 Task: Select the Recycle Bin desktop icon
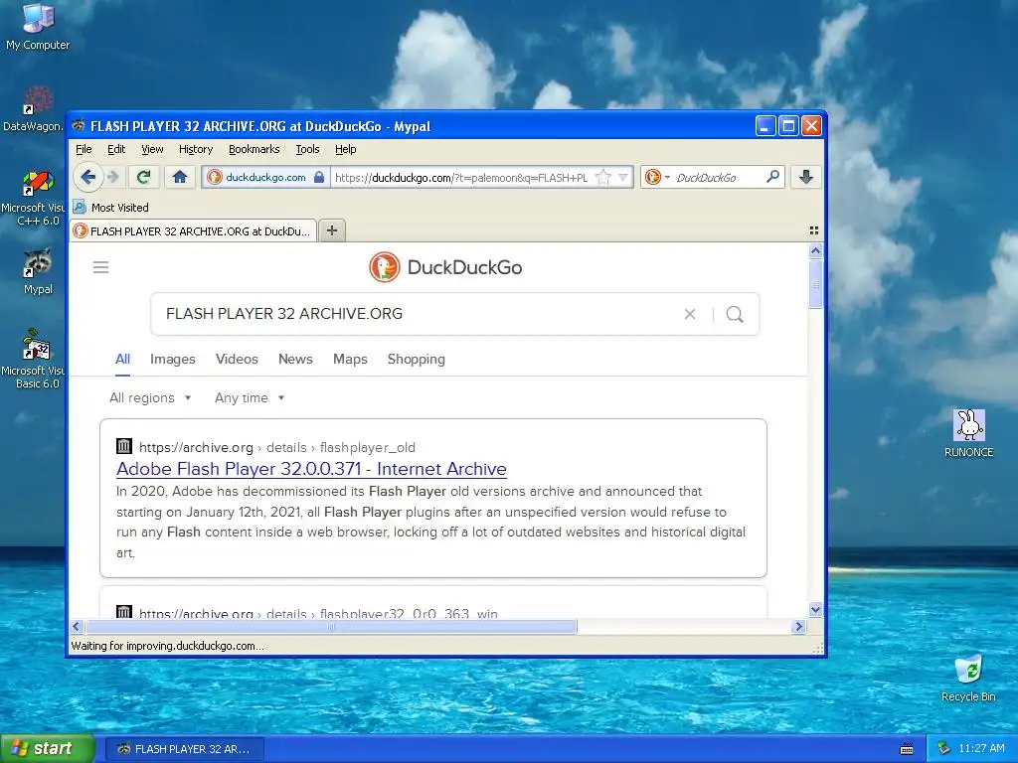[x=968, y=678]
